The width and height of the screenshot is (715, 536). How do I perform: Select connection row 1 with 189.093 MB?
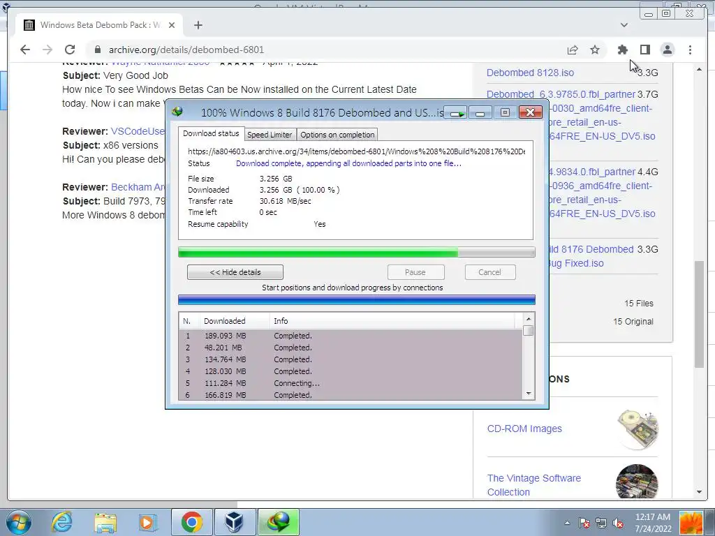click(x=351, y=336)
